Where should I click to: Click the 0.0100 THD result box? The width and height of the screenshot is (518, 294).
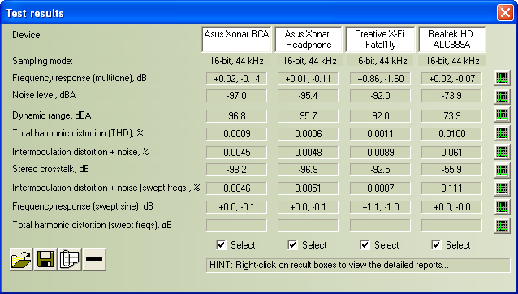click(451, 134)
